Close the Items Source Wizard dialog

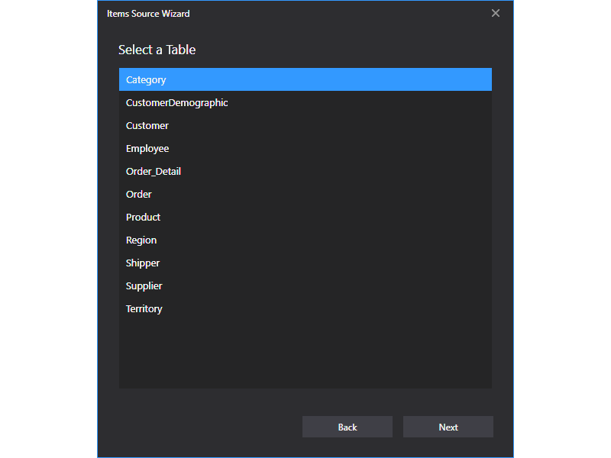pos(496,13)
